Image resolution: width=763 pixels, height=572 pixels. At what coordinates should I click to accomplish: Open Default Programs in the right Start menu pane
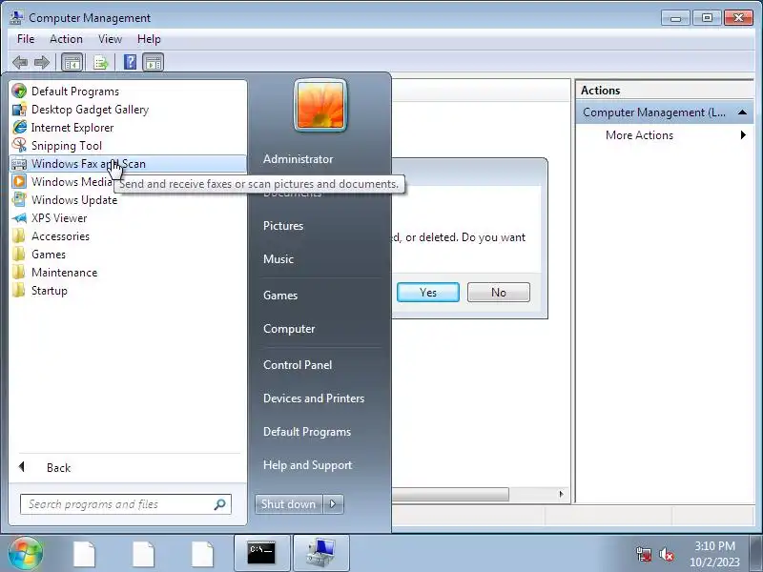(307, 432)
